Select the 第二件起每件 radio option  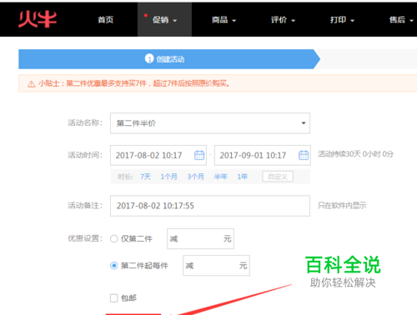coord(114,266)
